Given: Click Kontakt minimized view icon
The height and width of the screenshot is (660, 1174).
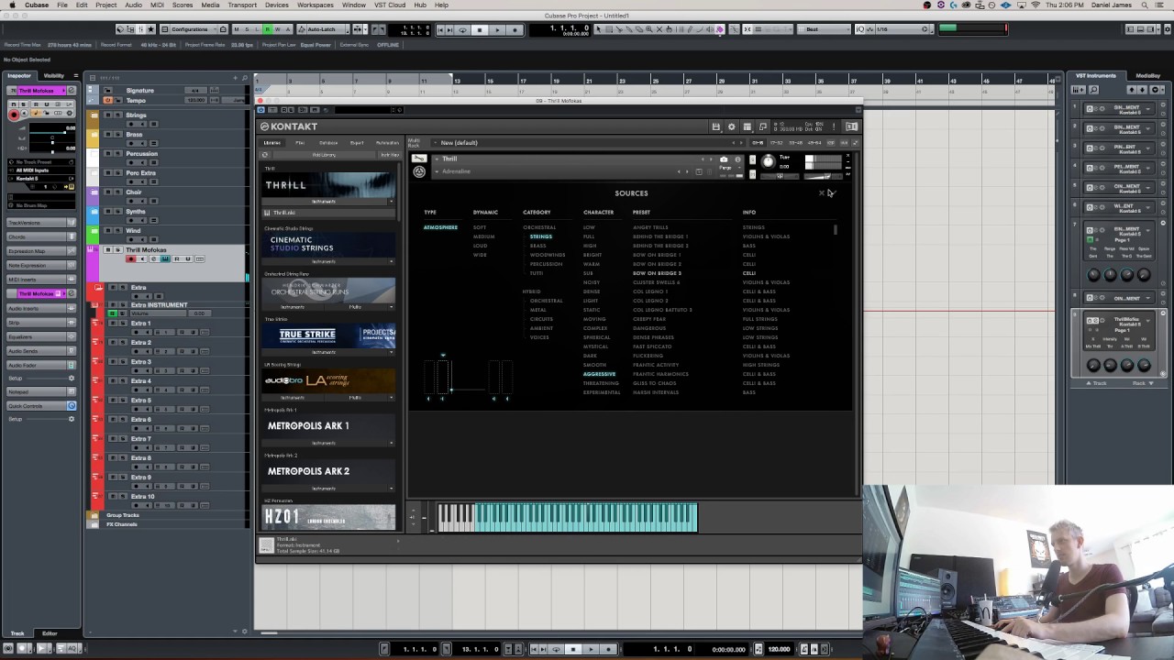Looking at the screenshot, I should (x=763, y=126).
